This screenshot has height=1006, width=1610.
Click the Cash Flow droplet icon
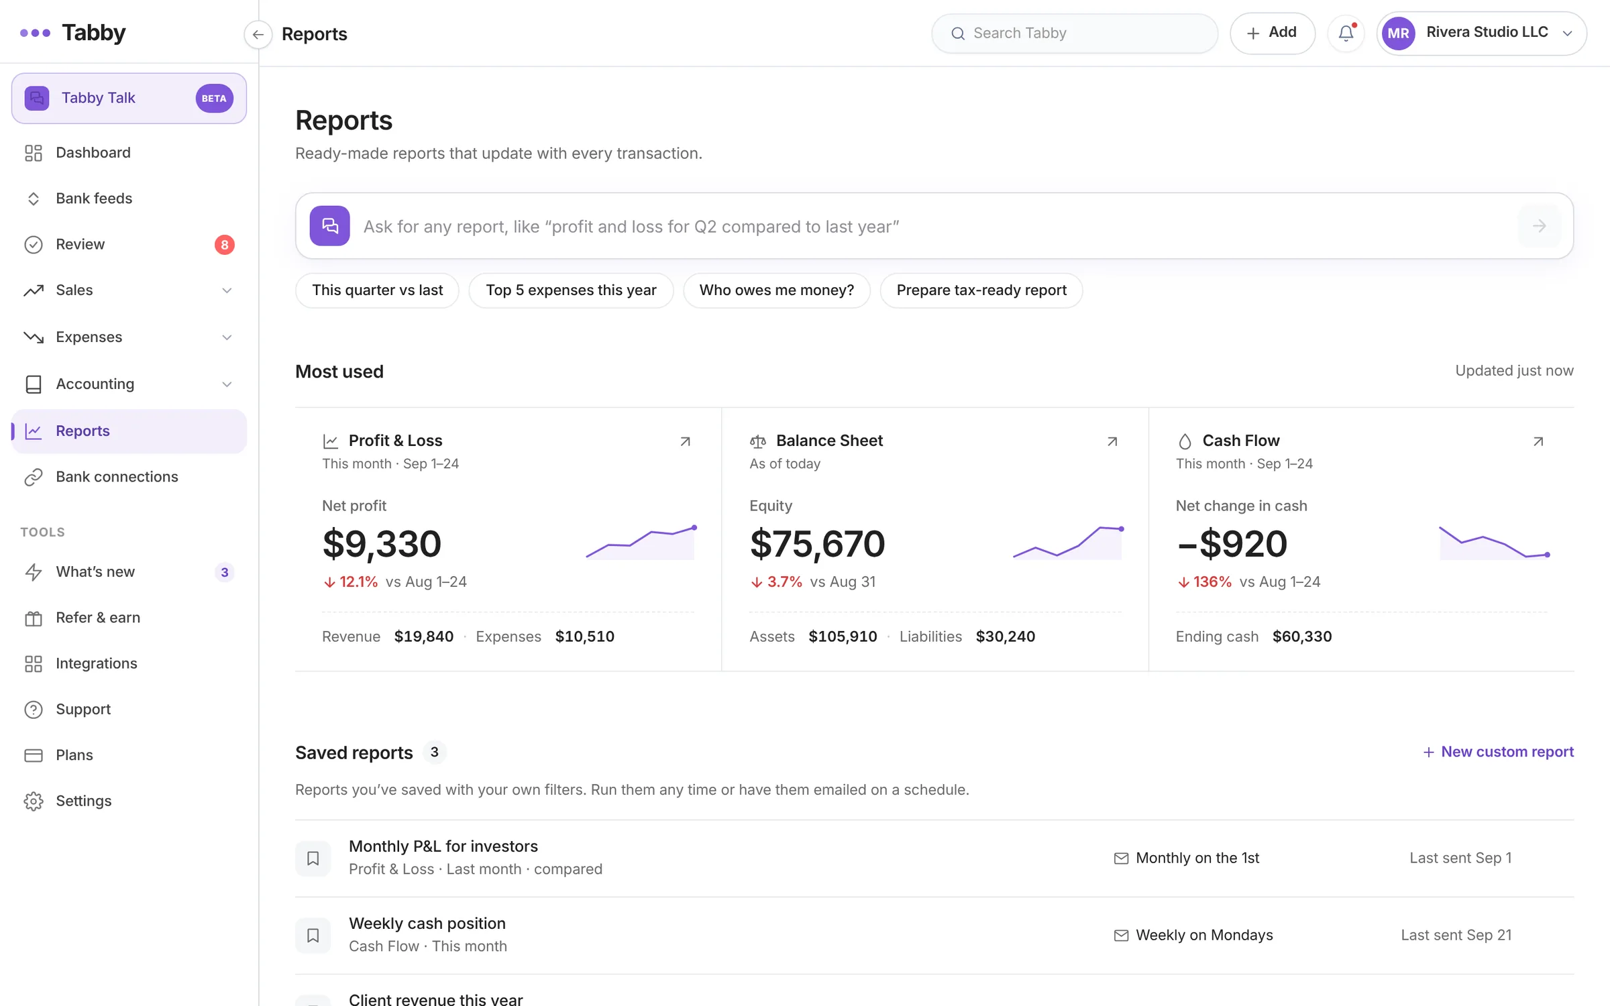tap(1185, 441)
